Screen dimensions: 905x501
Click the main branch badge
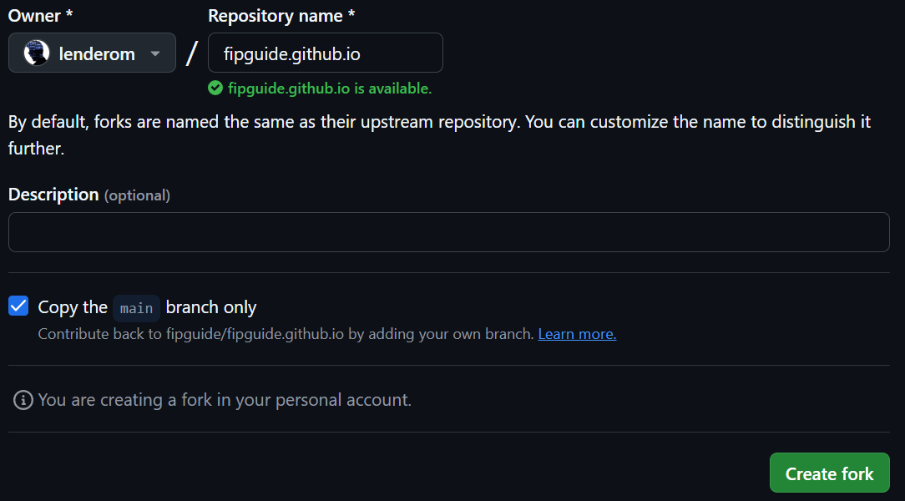136,308
